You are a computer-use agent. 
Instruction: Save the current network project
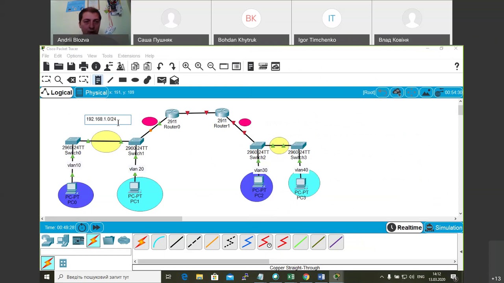[x=71, y=66]
